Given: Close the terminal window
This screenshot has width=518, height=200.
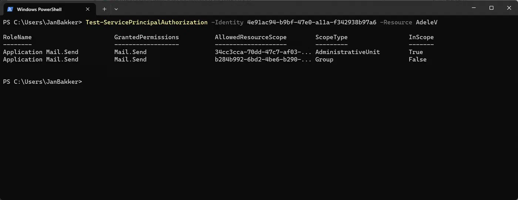Looking at the screenshot, I should (x=508, y=8).
